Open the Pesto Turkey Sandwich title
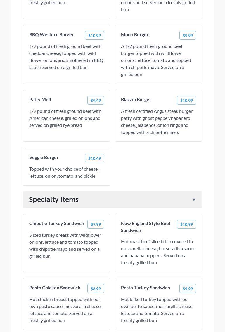Screen dimensions: 225x332 146,288
